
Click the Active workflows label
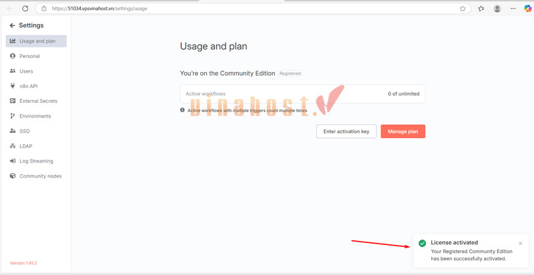206,94
